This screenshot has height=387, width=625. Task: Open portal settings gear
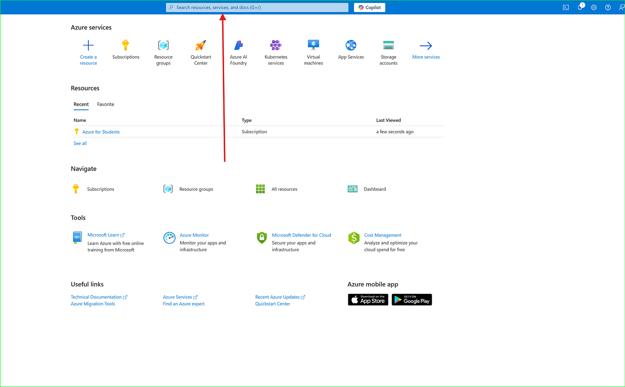click(594, 7)
